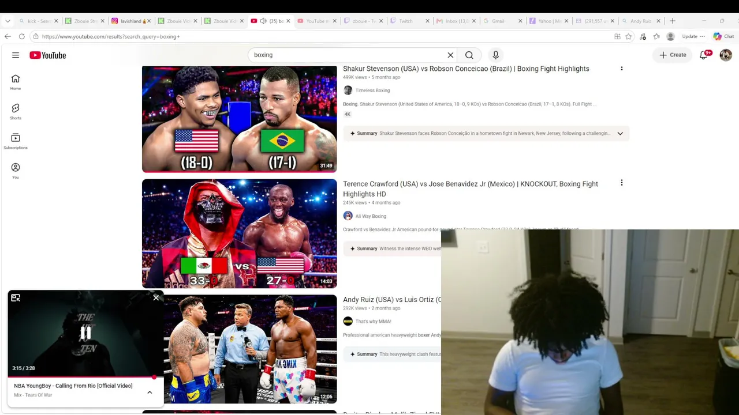Open options for the Shakur Stevenson video

tap(621, 69)
